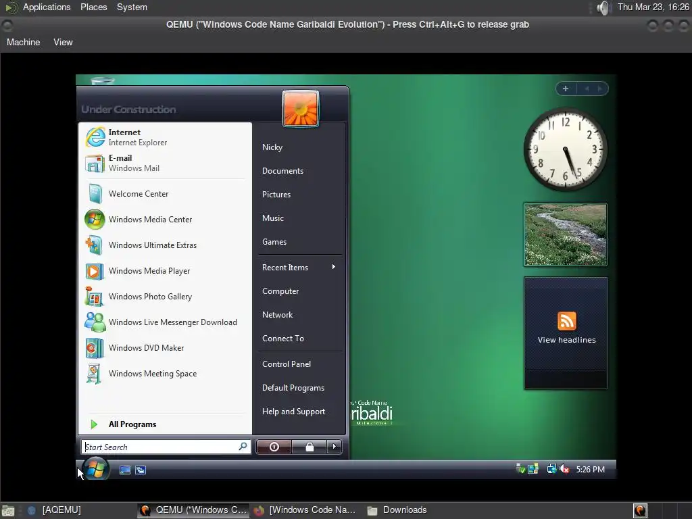Open Pictures folder link
692x519 pixels.
pyautogui.click(x=276, y=194)
